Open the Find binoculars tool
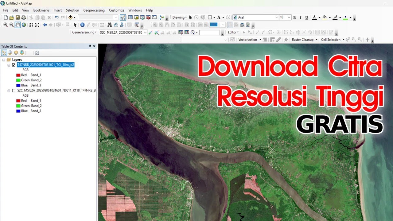This screenshot has width=393, height=221. pos(110,25)
